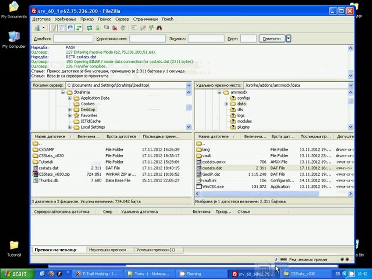Switch to the Преноси на чекању tab
The image size is (372, 279).
pyautogui.click(x=55, y=250)
